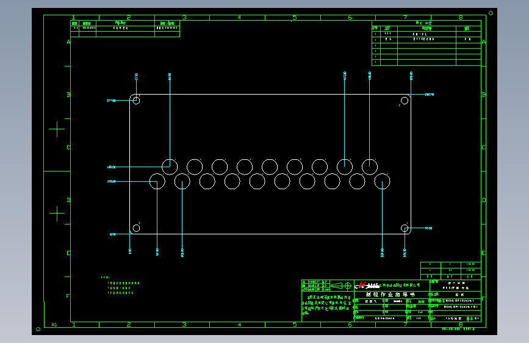529x343 pixels.
Task: Select the bottom-right mounting hole of the plate
Action: (405, 228)
